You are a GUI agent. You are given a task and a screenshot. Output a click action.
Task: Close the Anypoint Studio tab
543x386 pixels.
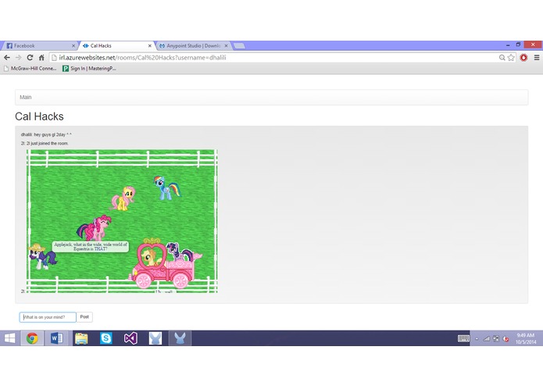tap(226, 45)
